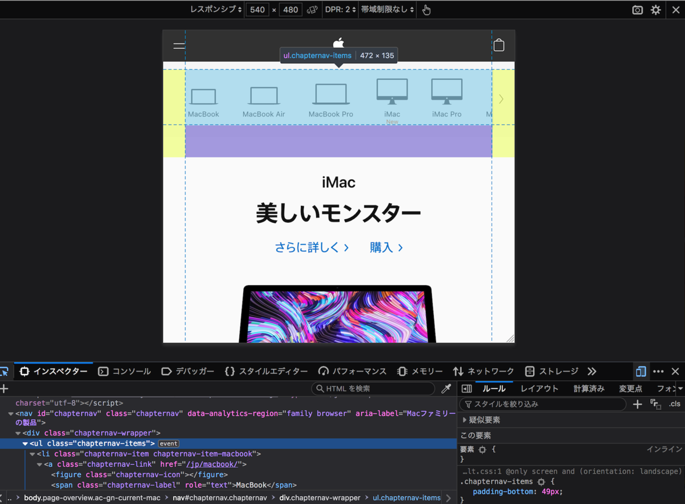This screenshot has width=685, height=504.
Task: Show more devtools tabs chevron
Action: [592, 371]
